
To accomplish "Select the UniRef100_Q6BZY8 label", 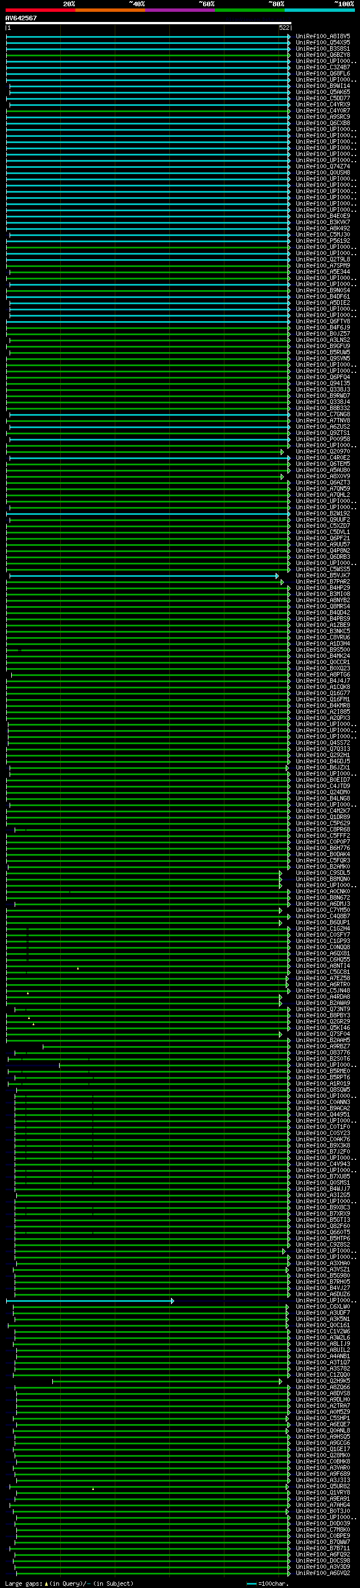I will (323, 55).
